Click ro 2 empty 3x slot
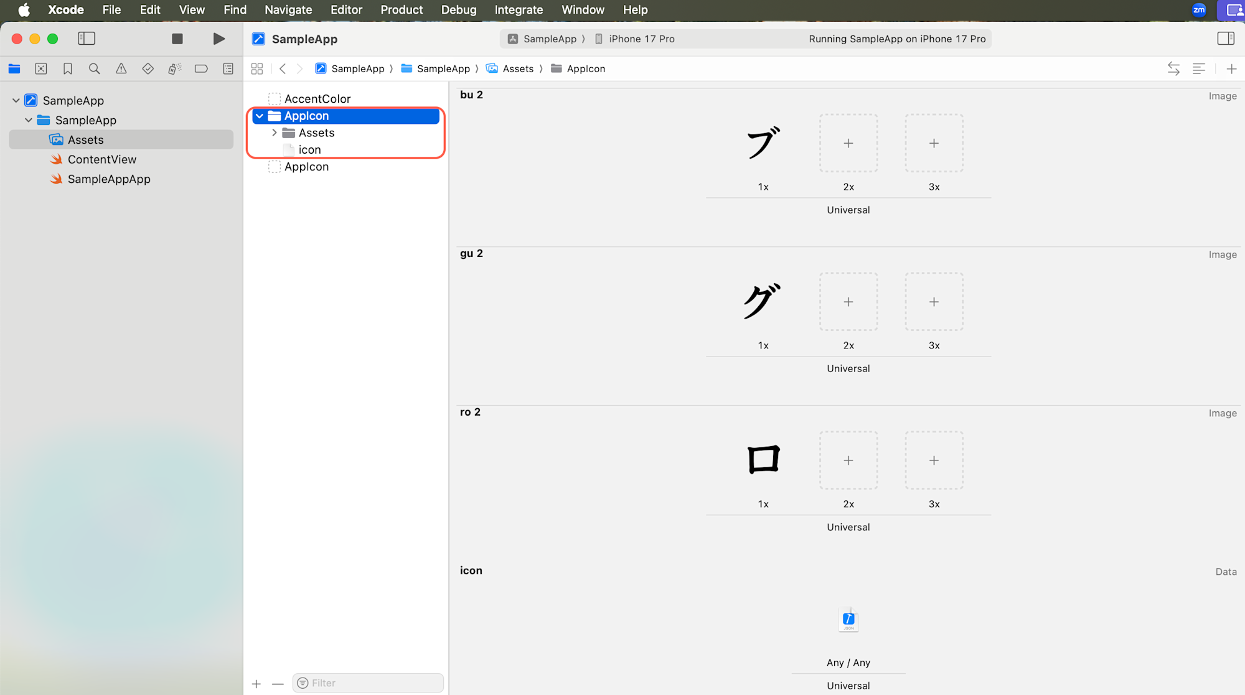The width and height of the screenshot is (1245, 695). click(934, 460)
